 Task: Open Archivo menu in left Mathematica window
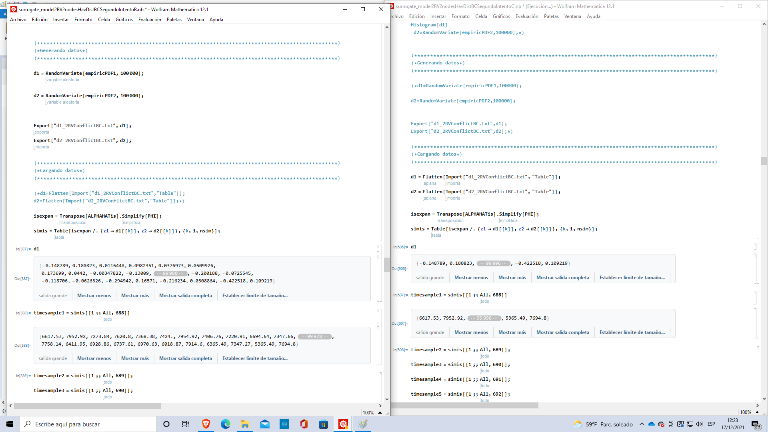point(18,20)
